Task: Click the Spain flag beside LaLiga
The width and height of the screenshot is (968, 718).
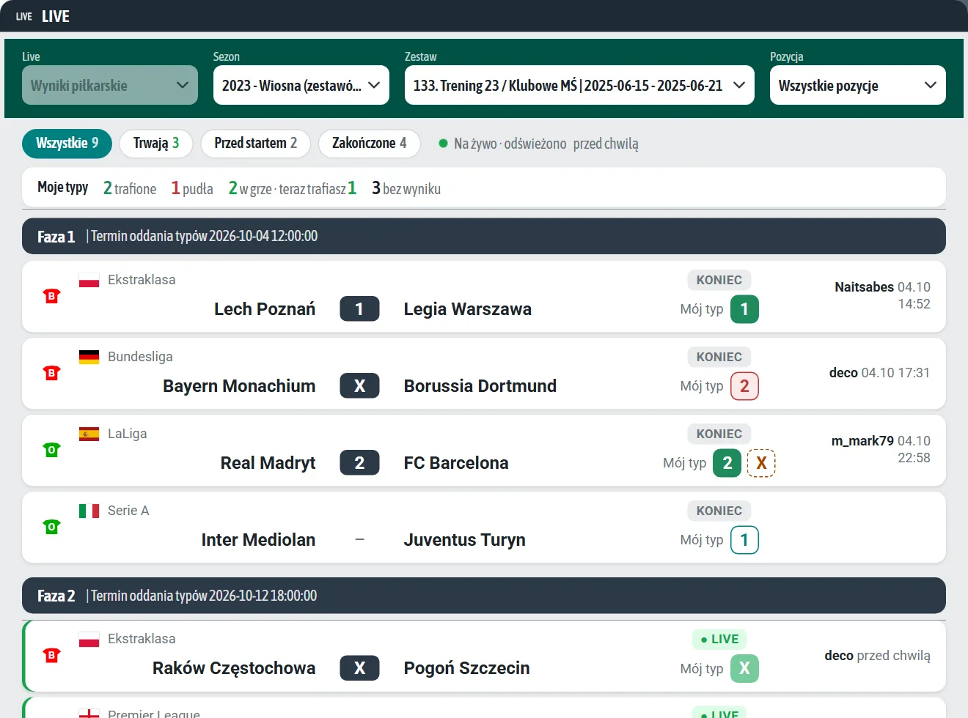Action: (x=89, y=434)
